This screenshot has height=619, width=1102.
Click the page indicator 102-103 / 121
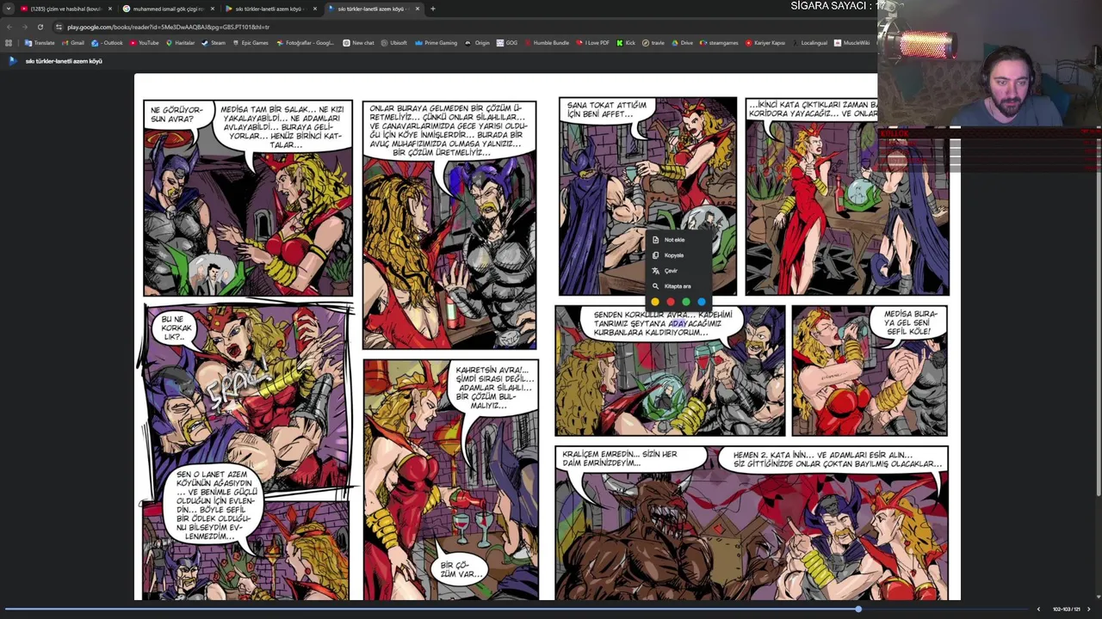click(x=1066, y=610)
